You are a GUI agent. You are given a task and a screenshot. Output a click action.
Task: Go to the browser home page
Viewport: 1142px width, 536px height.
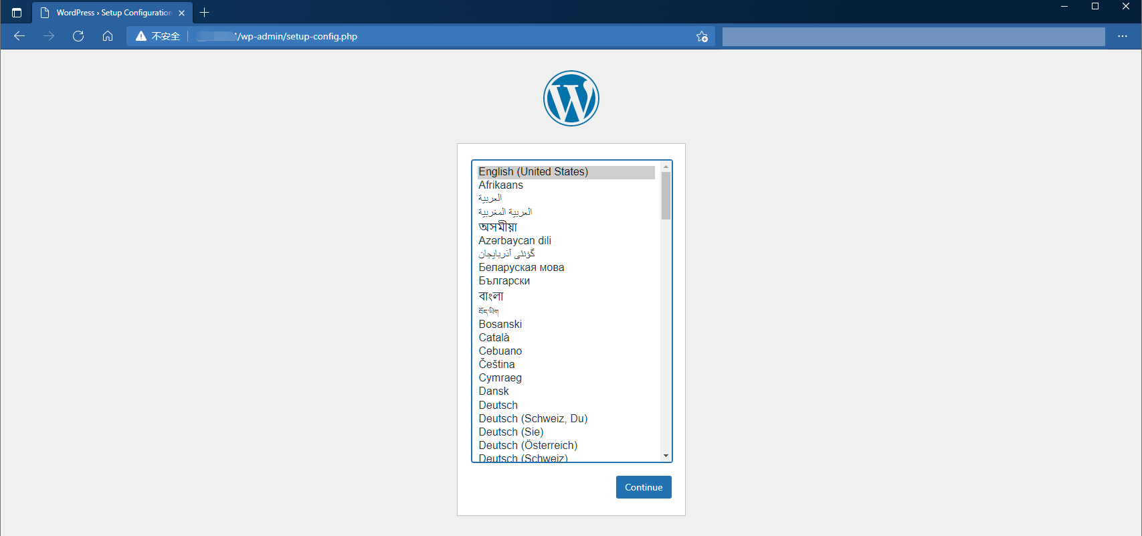point(108,36)
